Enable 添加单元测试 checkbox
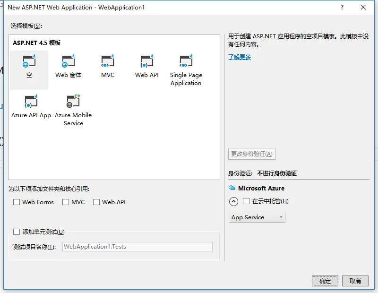Viewport: 378px width, 293px height. tap(17, 232)
